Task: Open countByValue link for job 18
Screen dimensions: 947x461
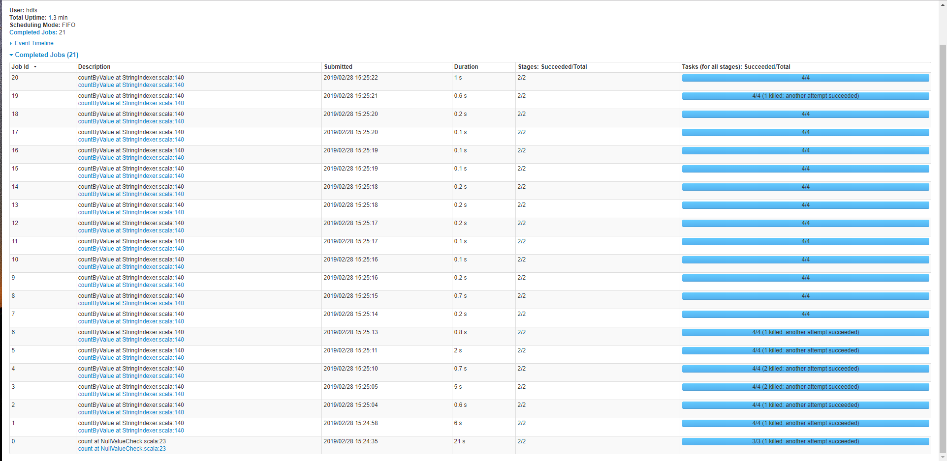Action: (x=131, y=121)
